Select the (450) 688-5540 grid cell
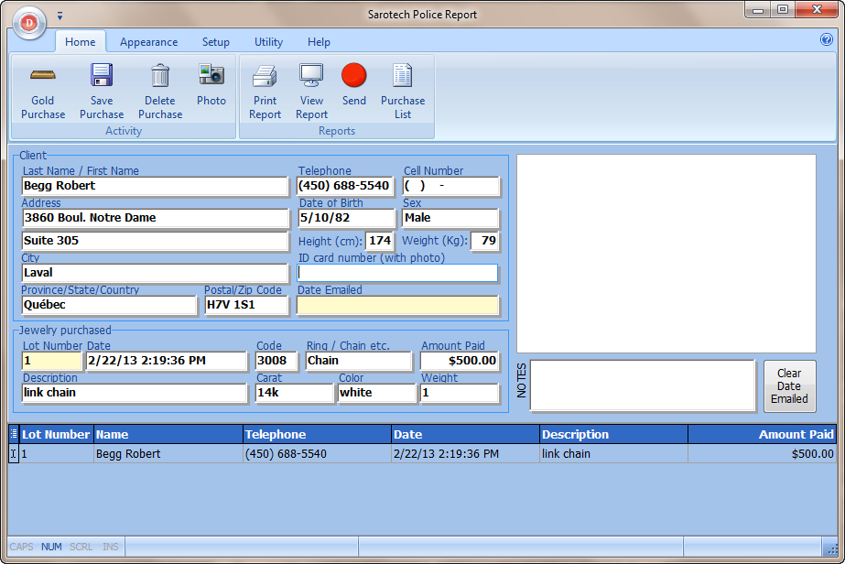The width and height of the screenshot is (845, 564). pyautogui.click(x=317, y=453)
